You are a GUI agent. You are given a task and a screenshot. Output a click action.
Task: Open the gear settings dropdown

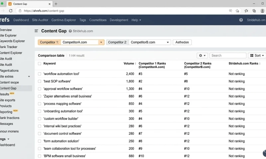(202, 55)
